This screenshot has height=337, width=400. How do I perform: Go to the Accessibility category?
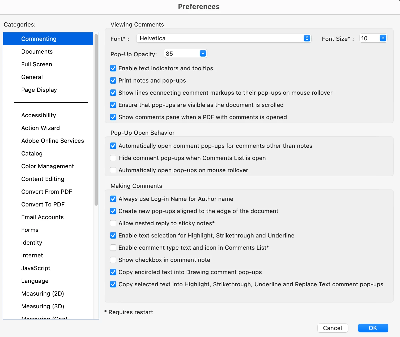[x=39, y=115]
